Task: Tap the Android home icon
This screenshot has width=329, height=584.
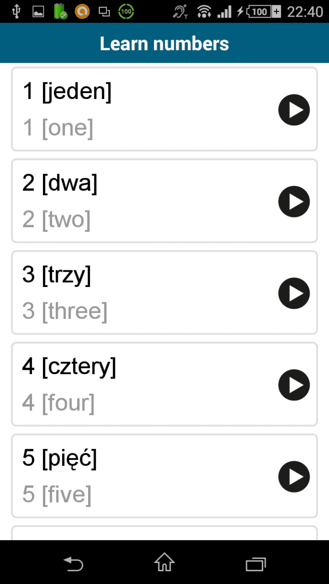Action: point(164,562)
